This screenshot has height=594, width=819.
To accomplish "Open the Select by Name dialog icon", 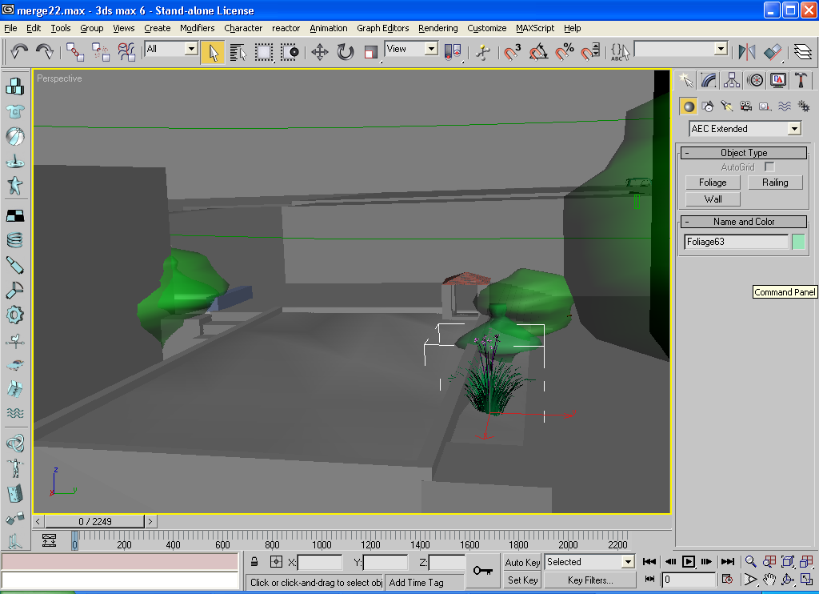I will tap(238, 52).
